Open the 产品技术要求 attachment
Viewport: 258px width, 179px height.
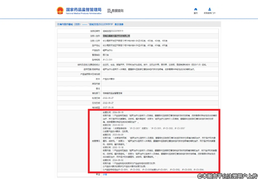pyautogui.click(x=109, y=79)
